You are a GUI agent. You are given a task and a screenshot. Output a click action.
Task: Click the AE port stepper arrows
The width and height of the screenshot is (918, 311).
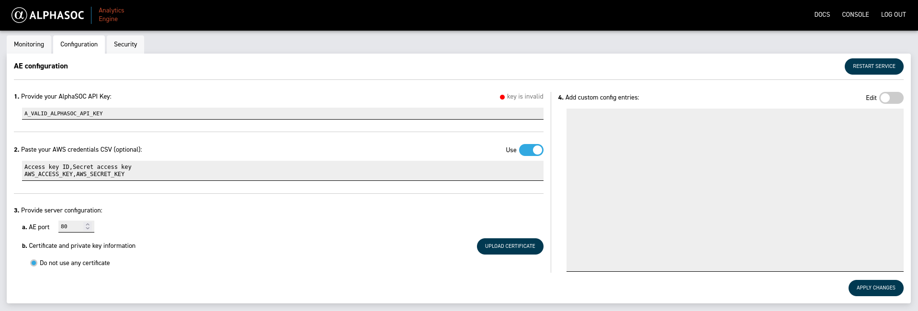pos(88,227)
